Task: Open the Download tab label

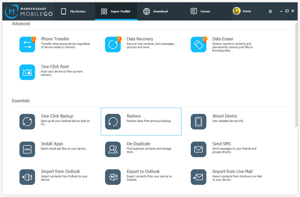Action: (160, 12)
